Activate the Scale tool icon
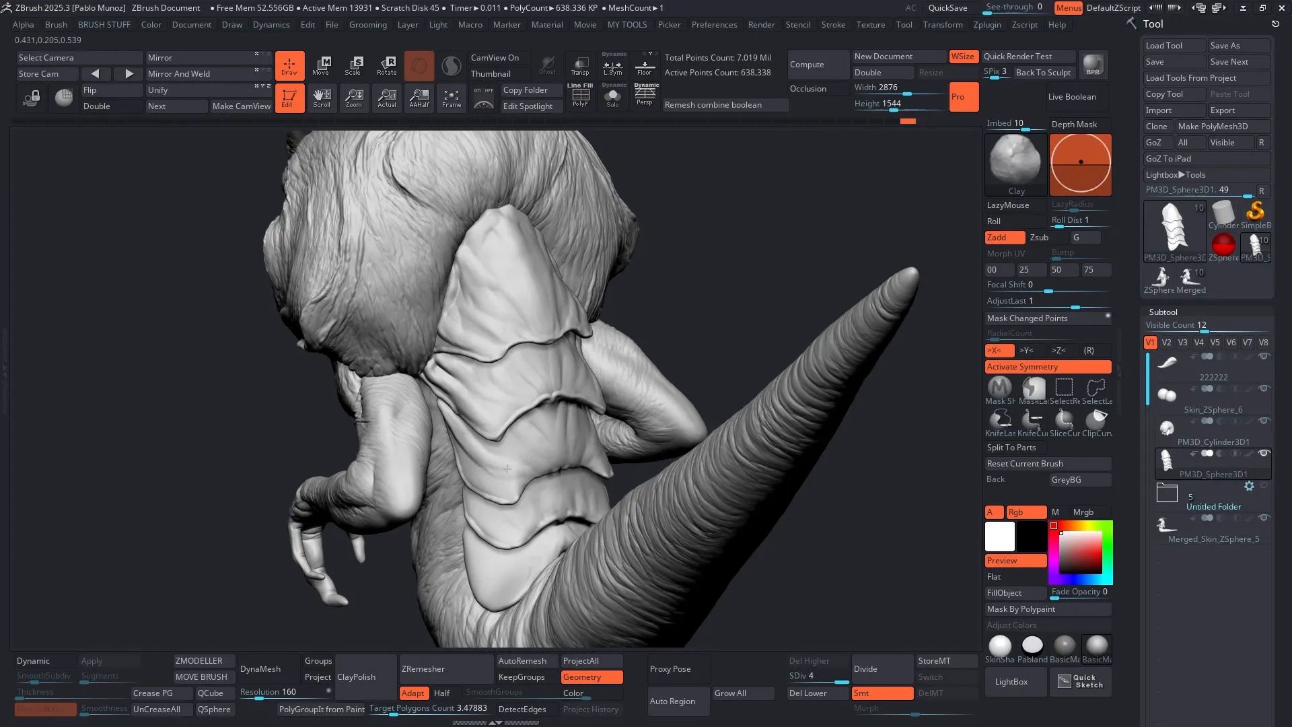 tap(353, 65)
